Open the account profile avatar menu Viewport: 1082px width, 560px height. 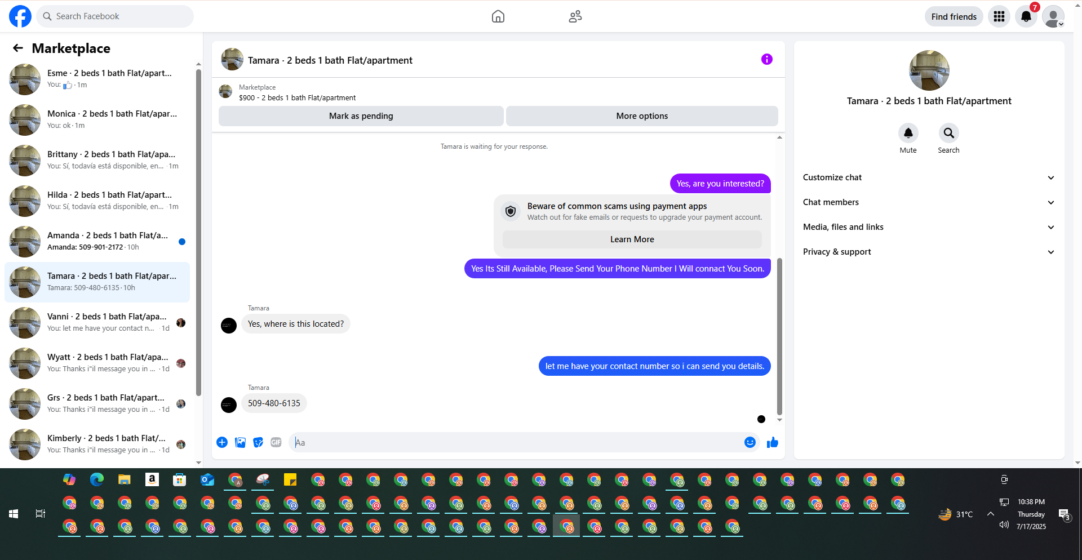pos(1053,16)
